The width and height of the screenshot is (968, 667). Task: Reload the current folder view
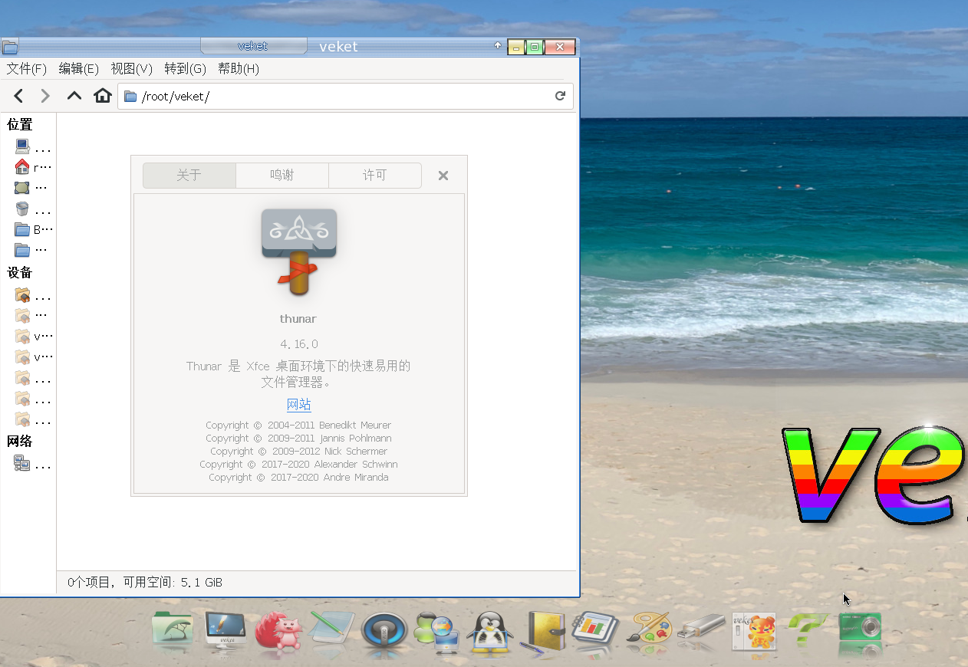561,96
